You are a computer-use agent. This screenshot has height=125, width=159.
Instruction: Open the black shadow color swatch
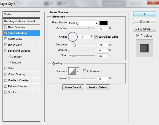tap(103, 23)
